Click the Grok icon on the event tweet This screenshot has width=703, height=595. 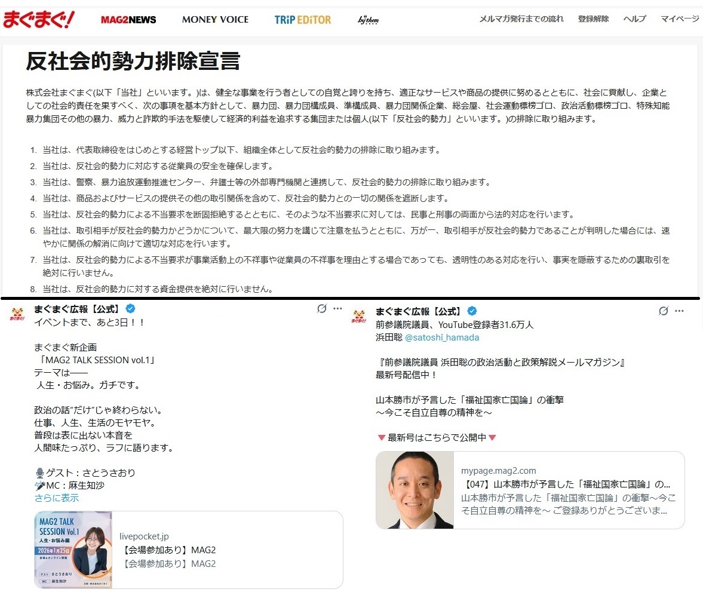point(321,308)
